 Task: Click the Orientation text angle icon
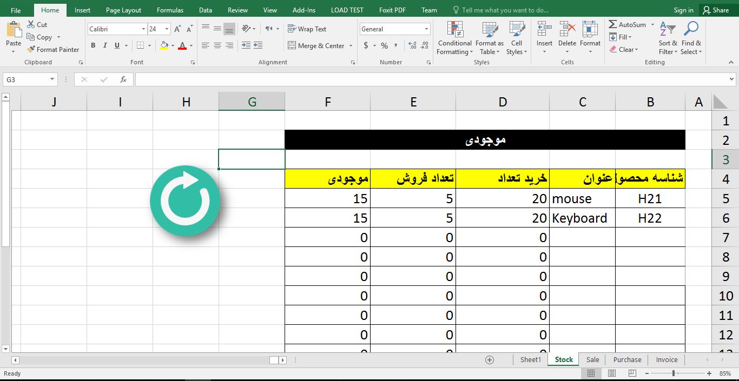tap(247, 29)
